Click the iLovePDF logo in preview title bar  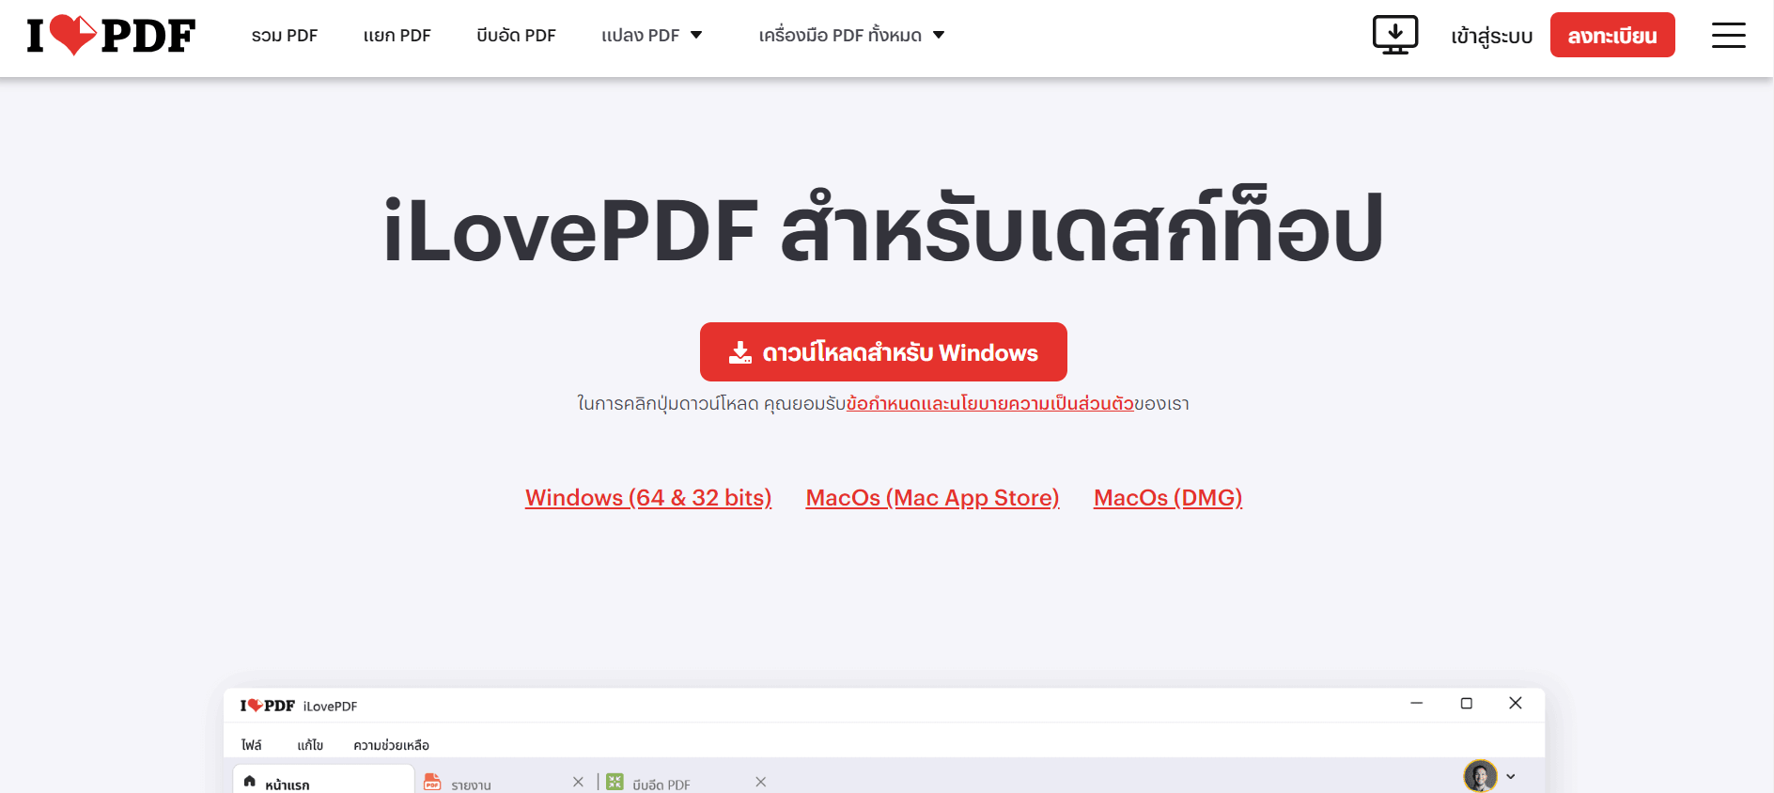coord(268,706)
